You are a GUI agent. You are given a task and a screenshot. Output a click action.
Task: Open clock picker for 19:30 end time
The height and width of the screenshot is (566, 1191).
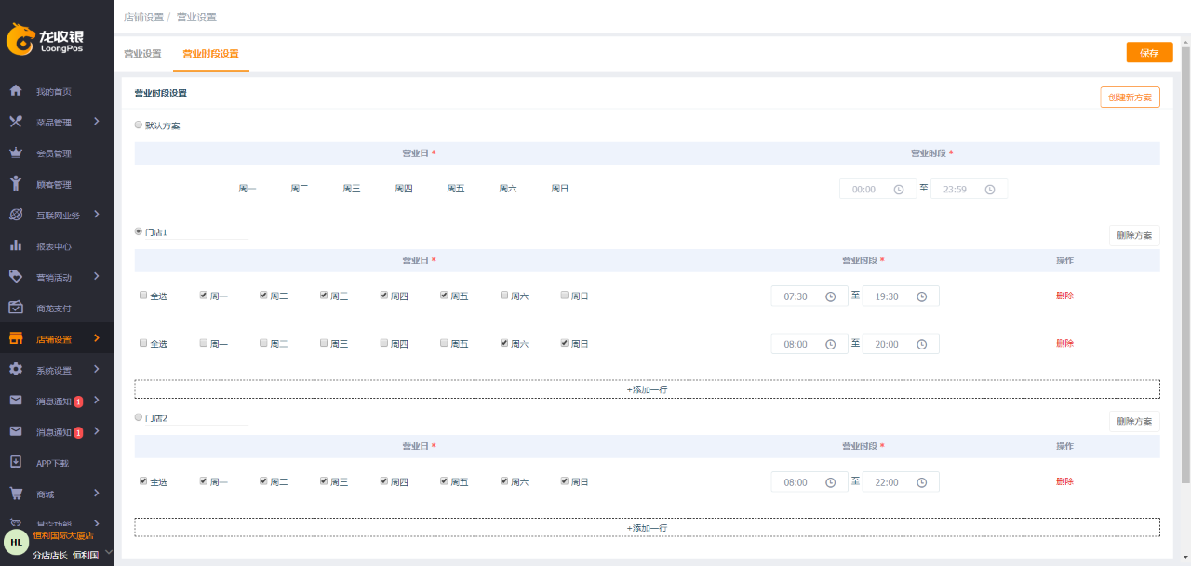coord(921,296)
